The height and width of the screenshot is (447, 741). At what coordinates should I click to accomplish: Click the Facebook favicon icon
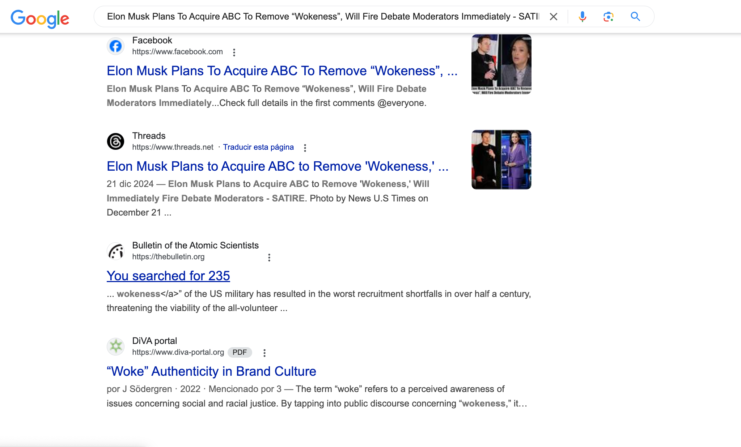coord(116,46)
